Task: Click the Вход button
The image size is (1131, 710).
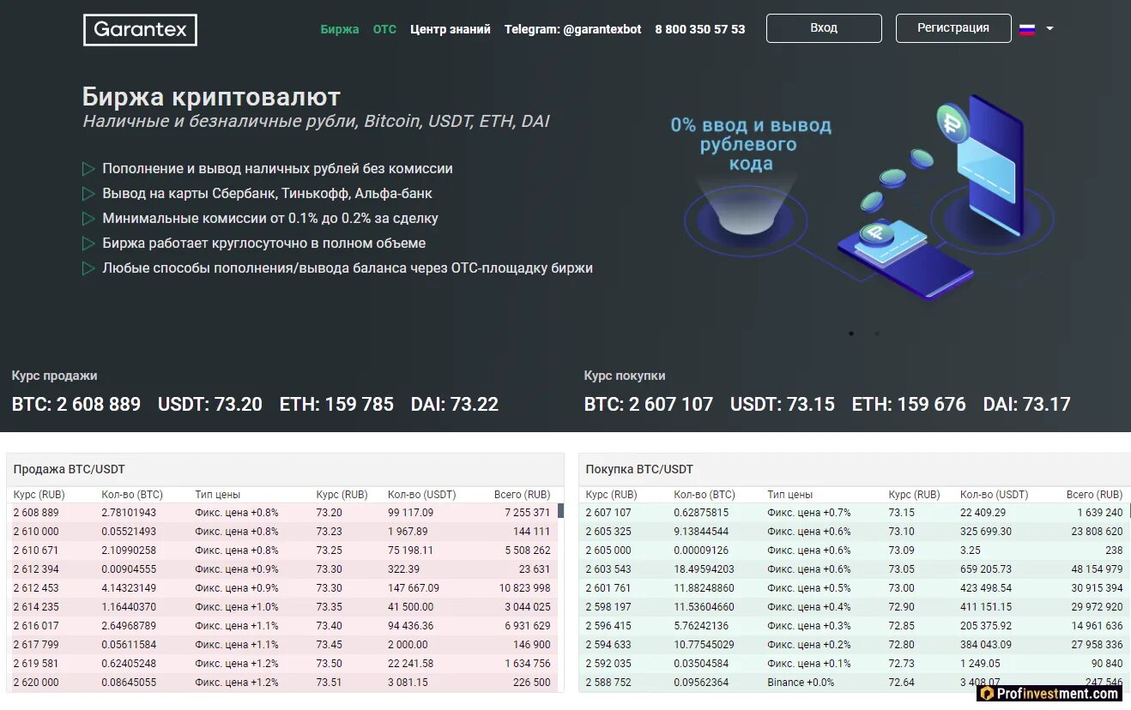Action: click(x=824, y=28)
